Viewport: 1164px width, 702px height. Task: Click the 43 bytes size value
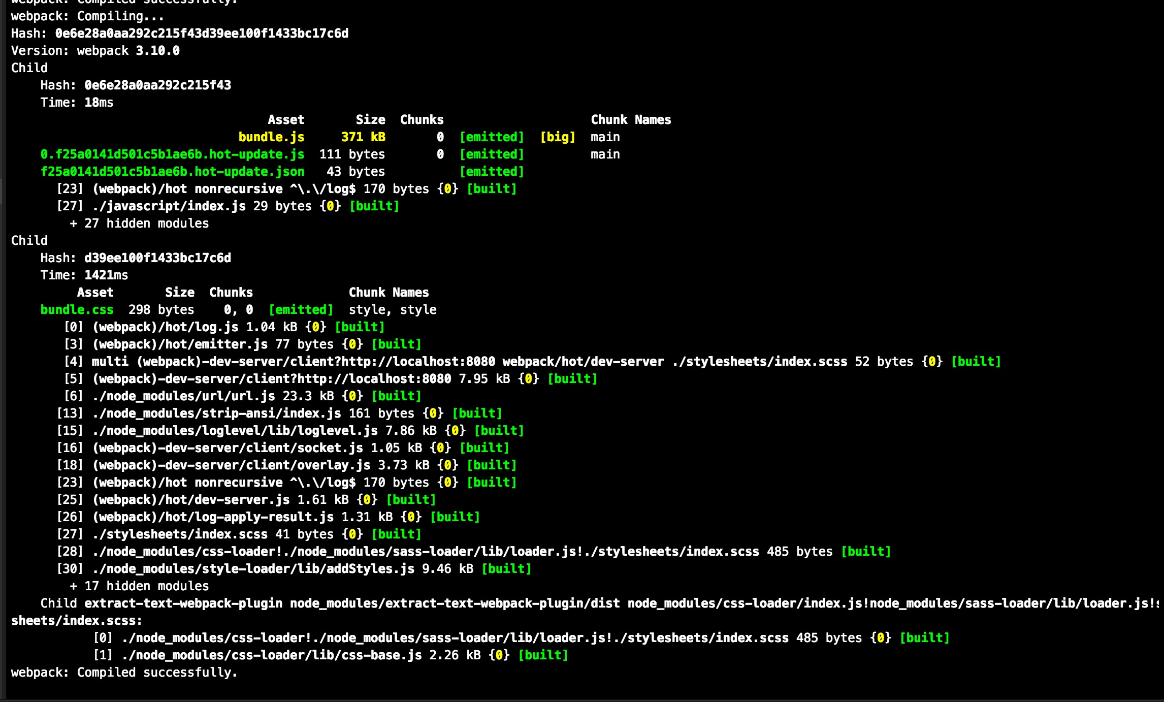[x=355, y=172]
